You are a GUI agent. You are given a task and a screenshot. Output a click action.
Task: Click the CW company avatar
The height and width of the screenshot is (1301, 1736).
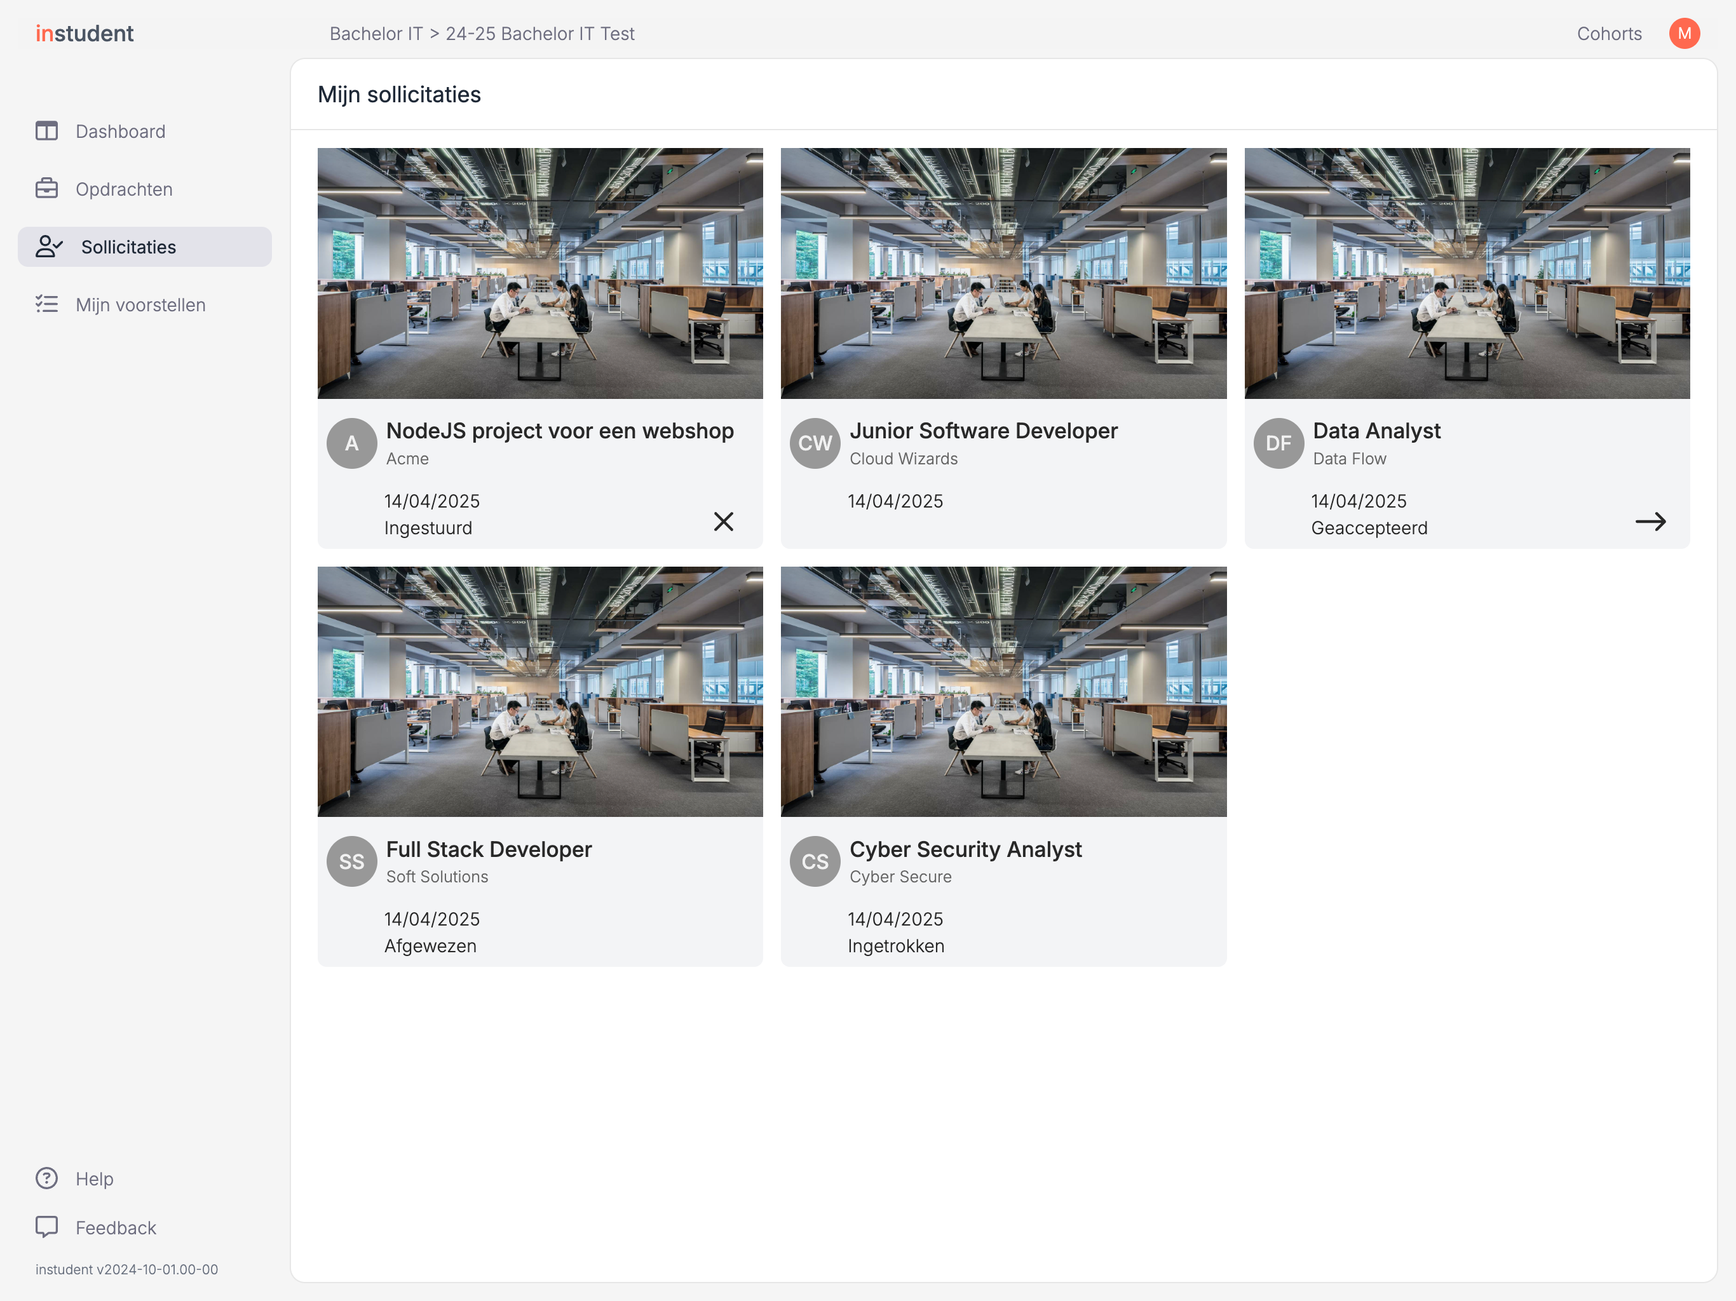815,443
